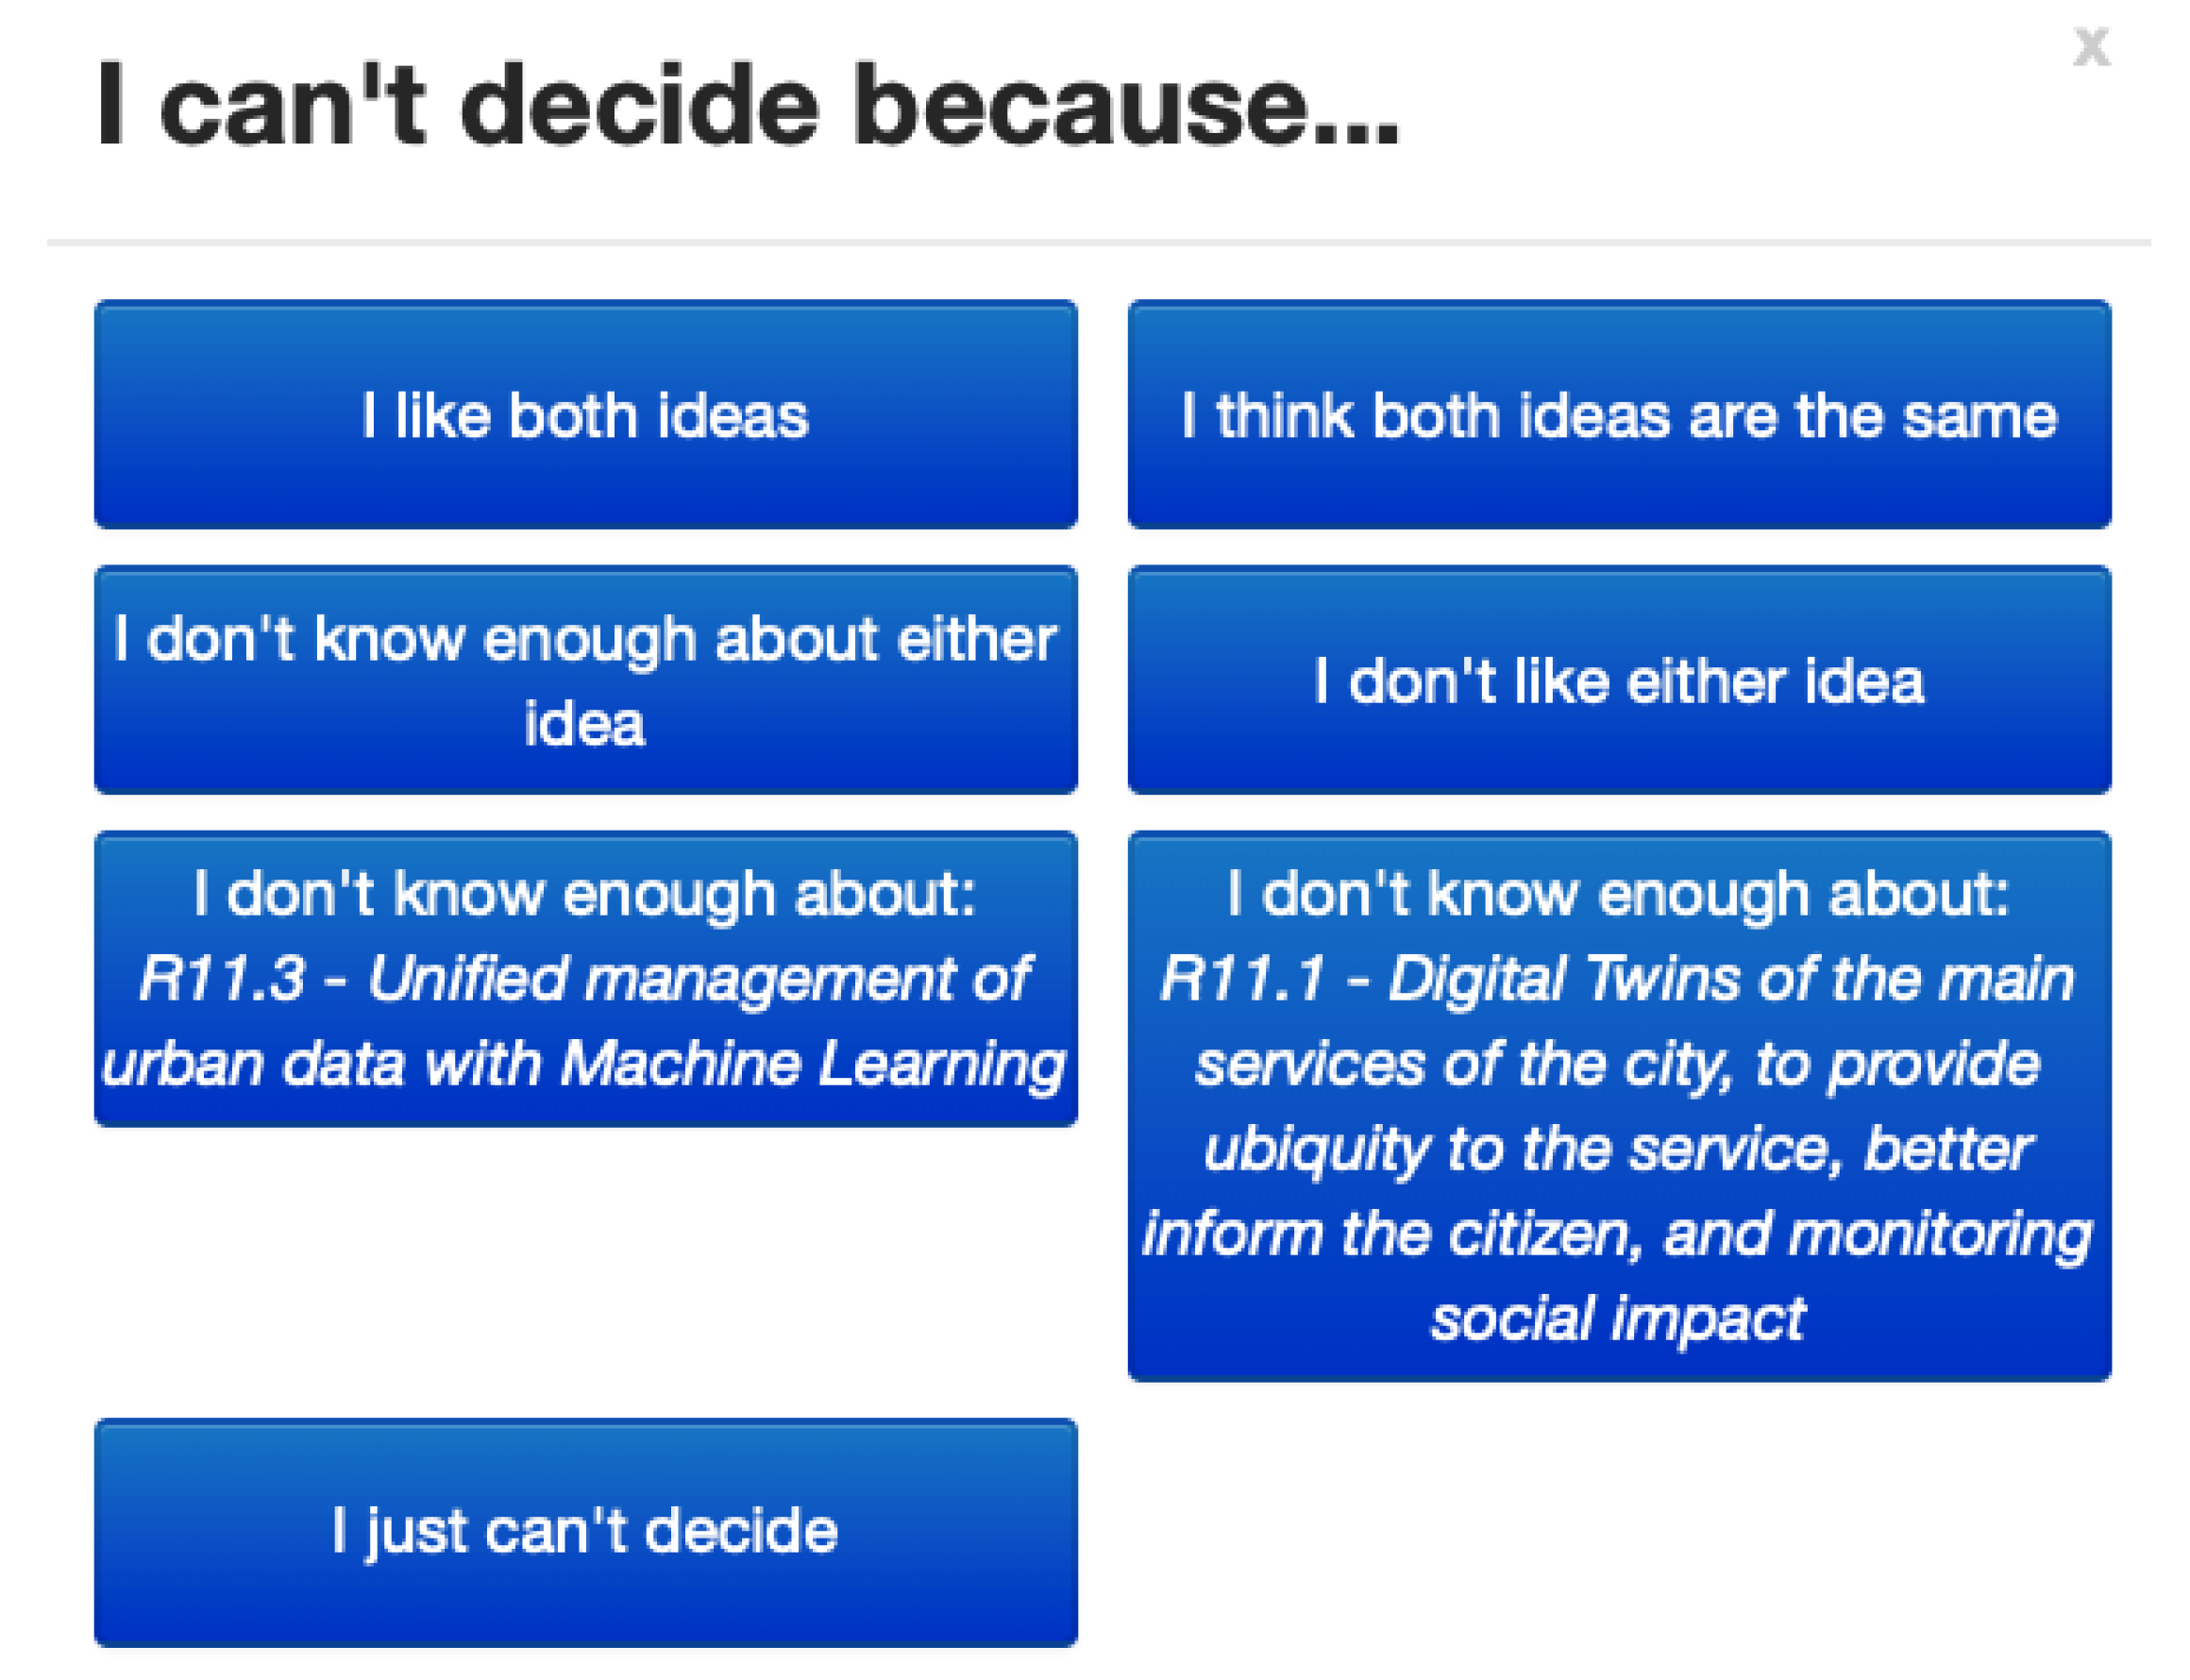The width and height of the screenshot is (2190, 1680).
Task: Tap the bottom-most blue reason button
Action: (585, 1531)
